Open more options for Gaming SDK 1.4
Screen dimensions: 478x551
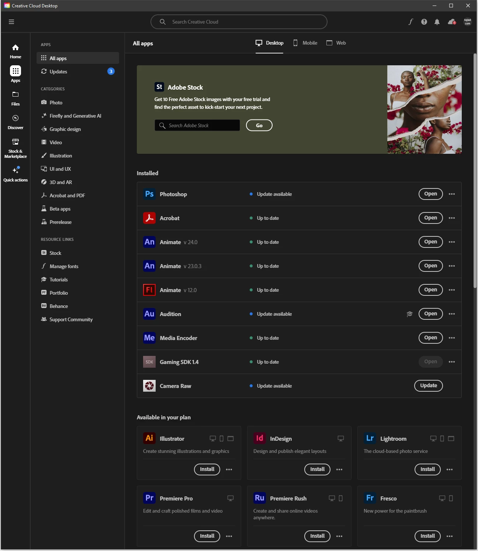pos(452,362)
